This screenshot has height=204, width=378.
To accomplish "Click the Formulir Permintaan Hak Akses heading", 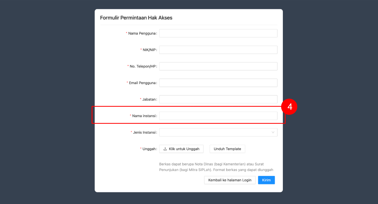I will [136, 18].
